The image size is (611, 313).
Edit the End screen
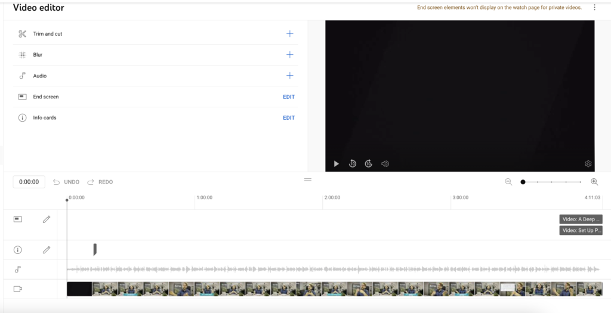pyautogui.click(x=289, y=97)
